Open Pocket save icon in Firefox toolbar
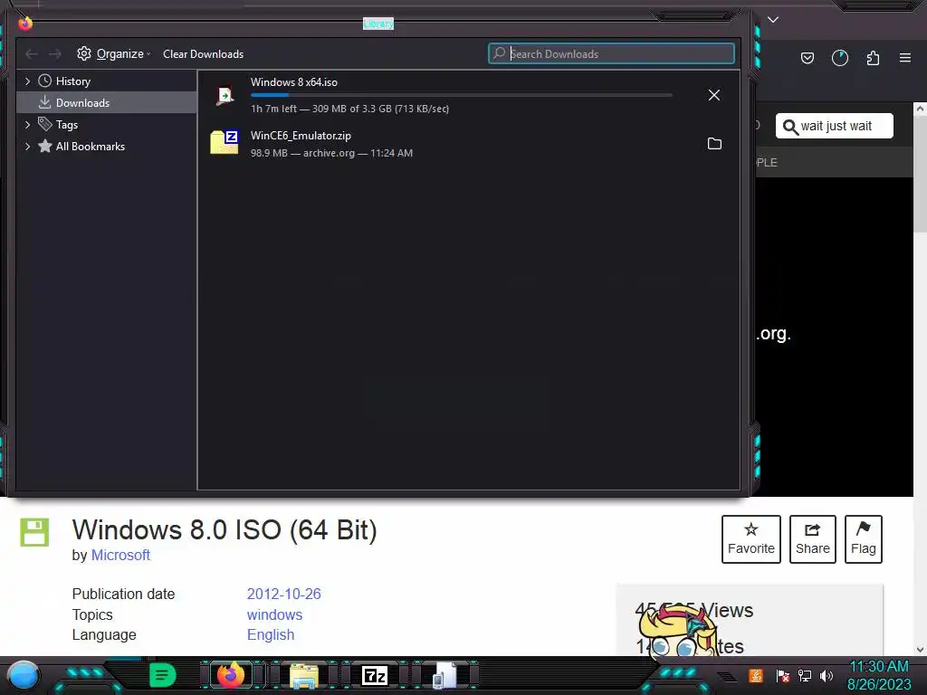 [x=807, y=58]
